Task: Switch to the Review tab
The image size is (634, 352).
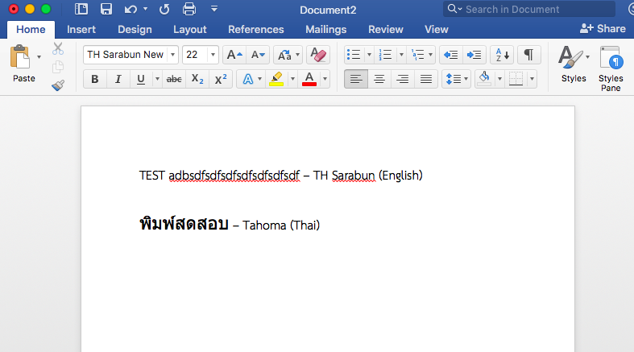Action: (x=386, y=30)
